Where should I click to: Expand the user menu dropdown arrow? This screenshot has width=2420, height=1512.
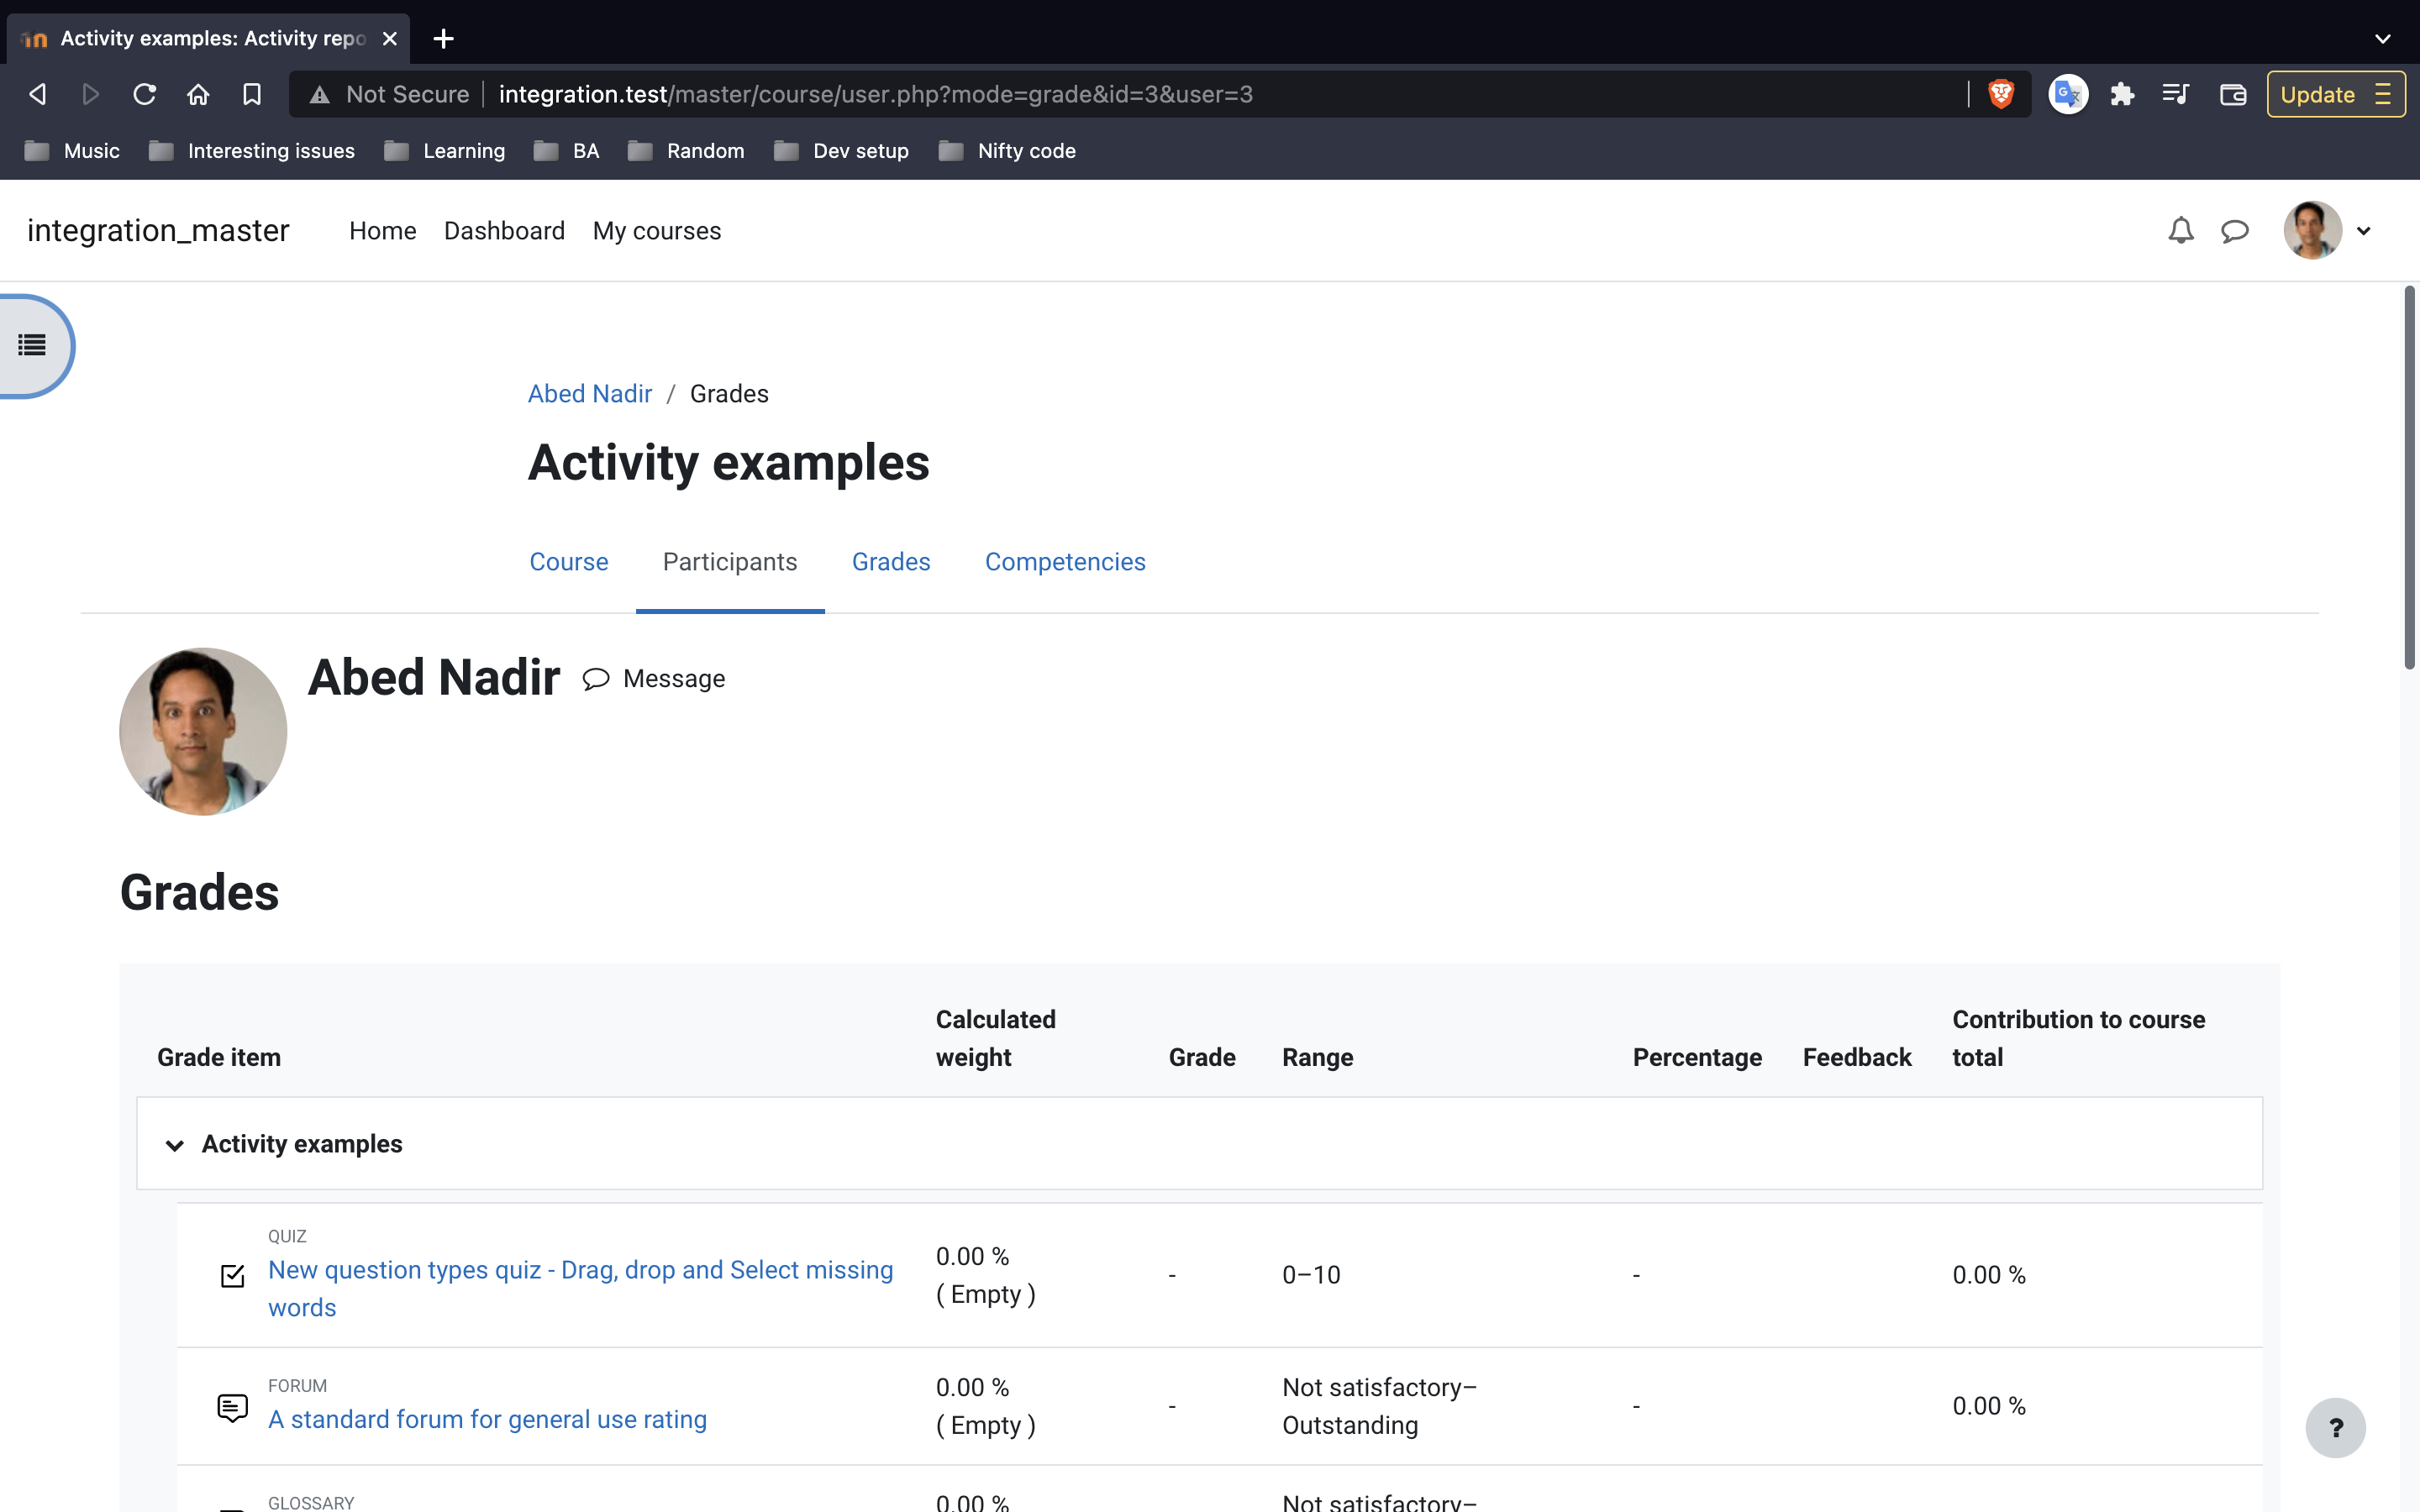point(2364,231)
